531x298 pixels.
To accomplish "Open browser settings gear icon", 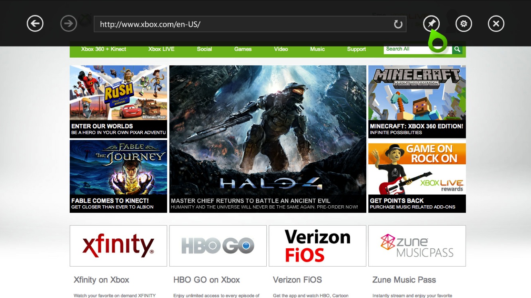I will point(464,24).
